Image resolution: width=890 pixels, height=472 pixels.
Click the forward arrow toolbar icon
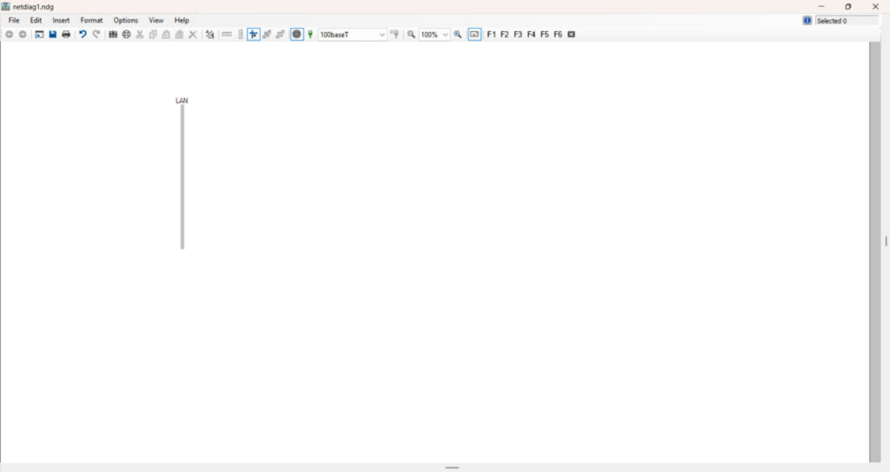(x=23, y=35)
